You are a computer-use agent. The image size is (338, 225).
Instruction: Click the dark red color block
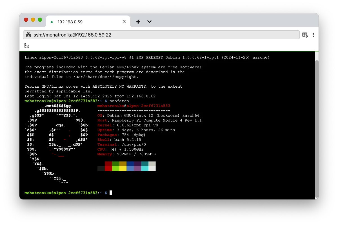click(108, 164)
